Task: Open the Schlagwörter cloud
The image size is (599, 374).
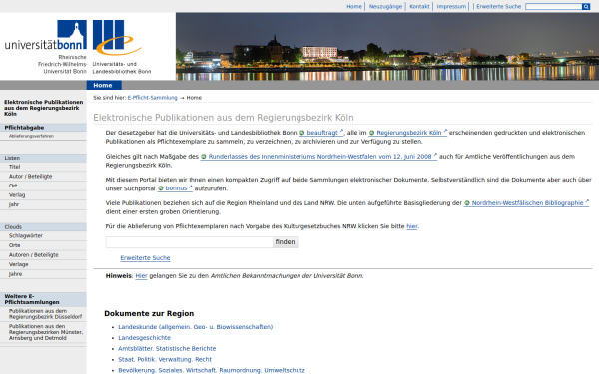Action: point(26,235)
